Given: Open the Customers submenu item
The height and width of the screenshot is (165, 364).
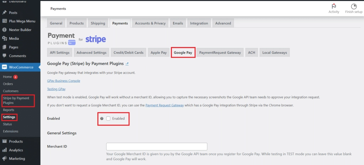Looking at the screenshot, I should tap(11, 91).
